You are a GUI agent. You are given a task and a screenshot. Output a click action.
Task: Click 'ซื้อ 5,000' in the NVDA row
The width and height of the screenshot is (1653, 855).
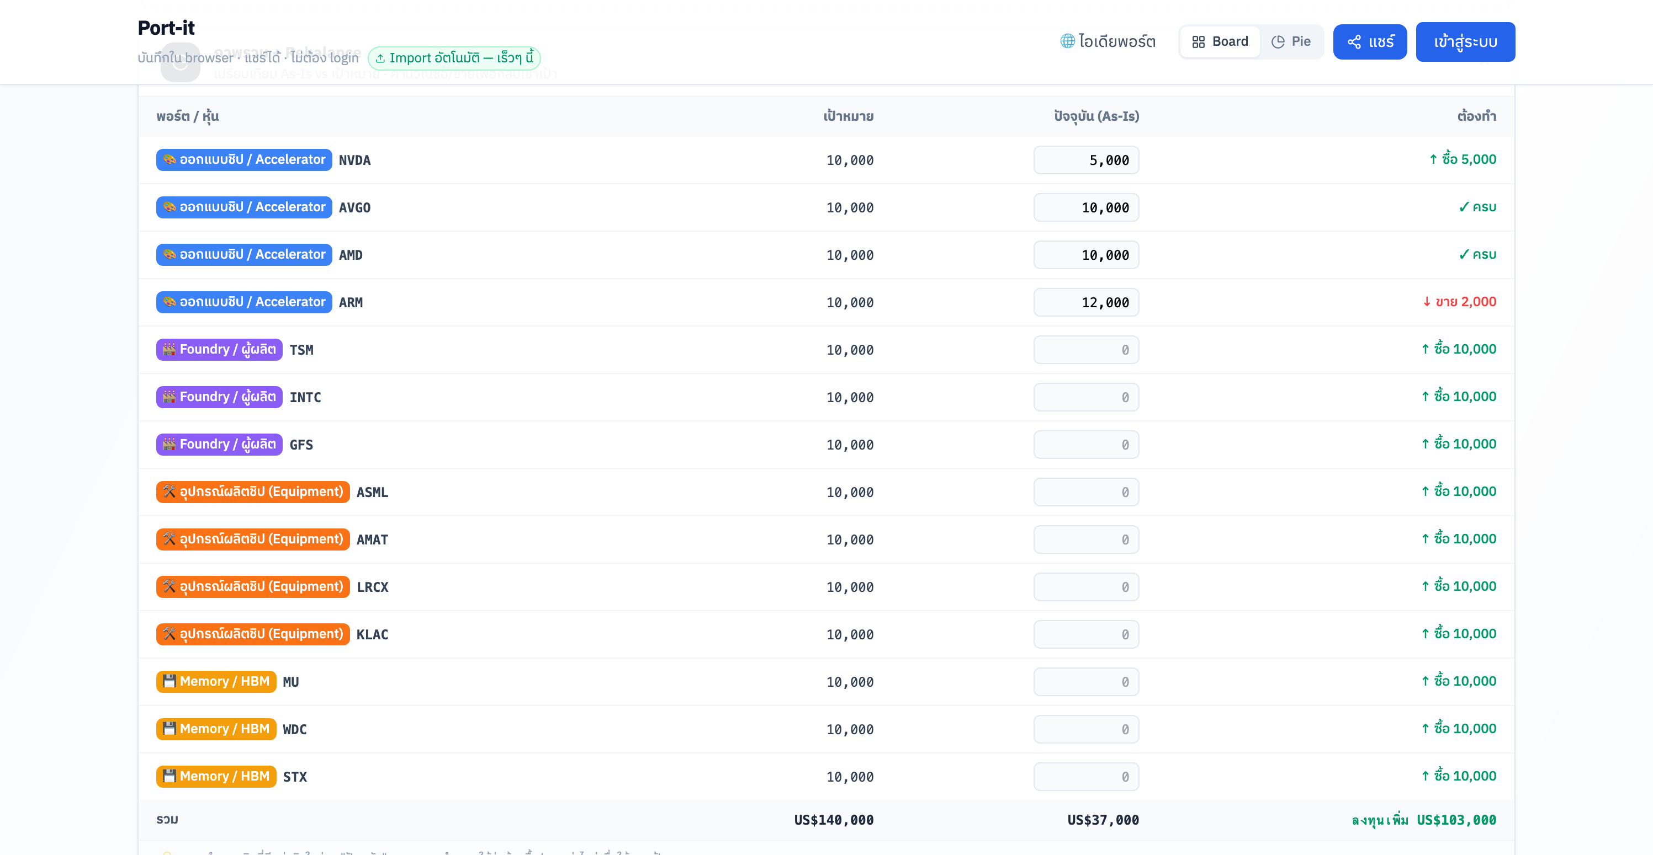[1463, 159]
